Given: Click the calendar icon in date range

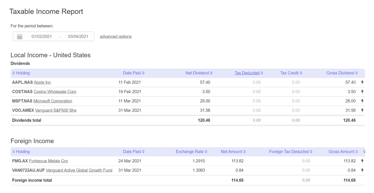Looking at the screenshot, I should pyautogui.click(x=20, y=36).
